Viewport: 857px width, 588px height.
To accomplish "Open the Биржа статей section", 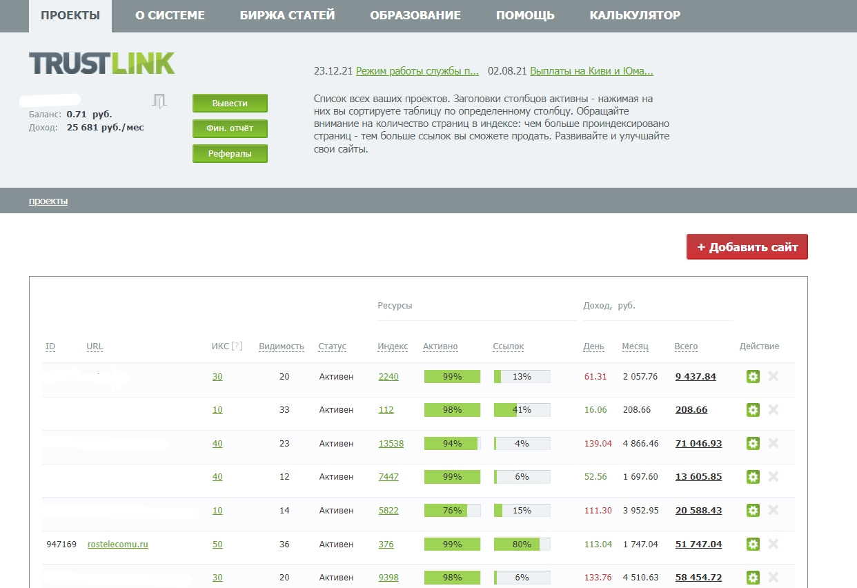I will (287, 15).
